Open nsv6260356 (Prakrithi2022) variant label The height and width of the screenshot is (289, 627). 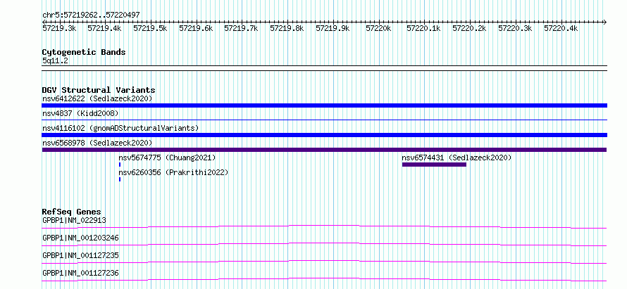coord(173,172)
